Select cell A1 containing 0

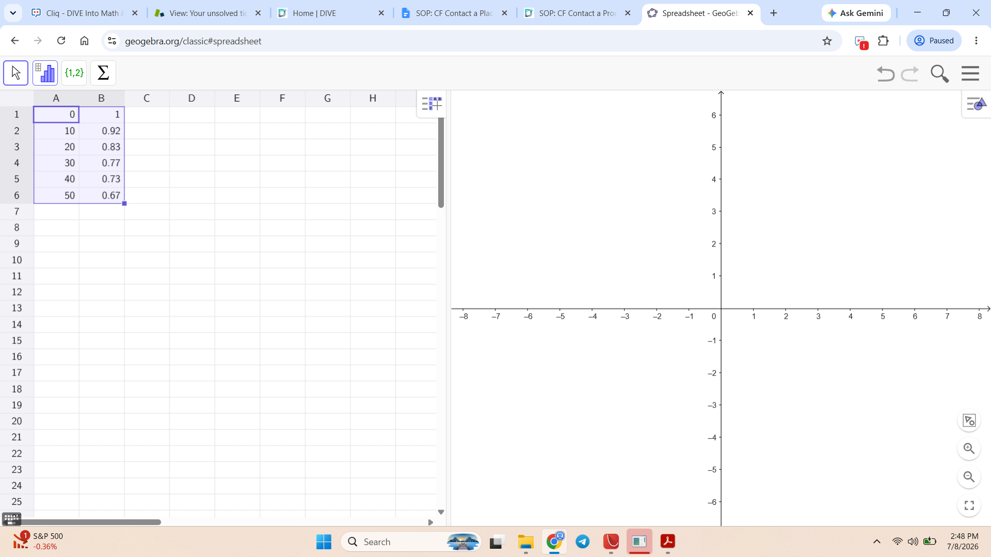click(56, 114)
